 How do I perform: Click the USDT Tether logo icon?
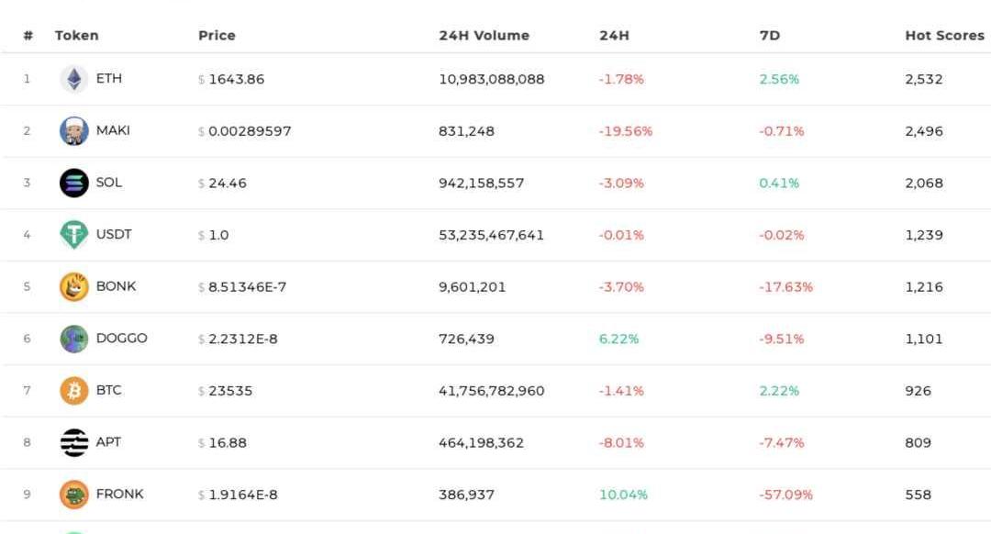click(x=74, y=235)
